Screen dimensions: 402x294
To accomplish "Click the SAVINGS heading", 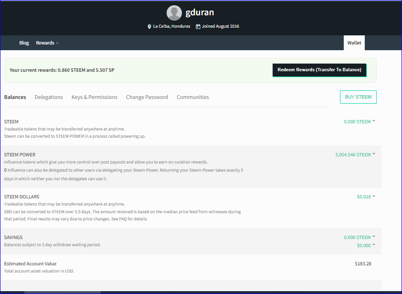I will (13, 237).
